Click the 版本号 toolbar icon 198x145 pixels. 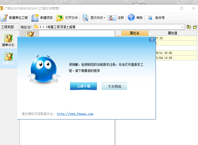point(150,18)
